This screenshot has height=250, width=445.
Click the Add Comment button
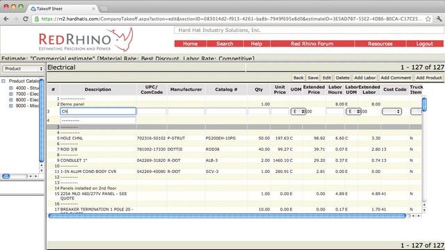(x=396, y=78)
